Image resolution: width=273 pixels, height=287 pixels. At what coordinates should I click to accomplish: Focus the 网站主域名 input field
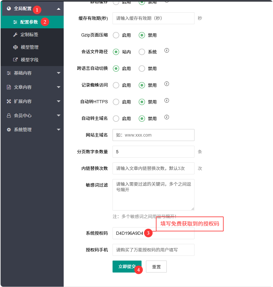pos(153,135)
